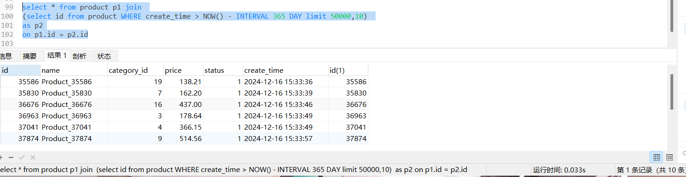The width and height of the screenshot is (686, 177).
Task: Click editor line 100 subquery text
Action: (x=194, y=16)
